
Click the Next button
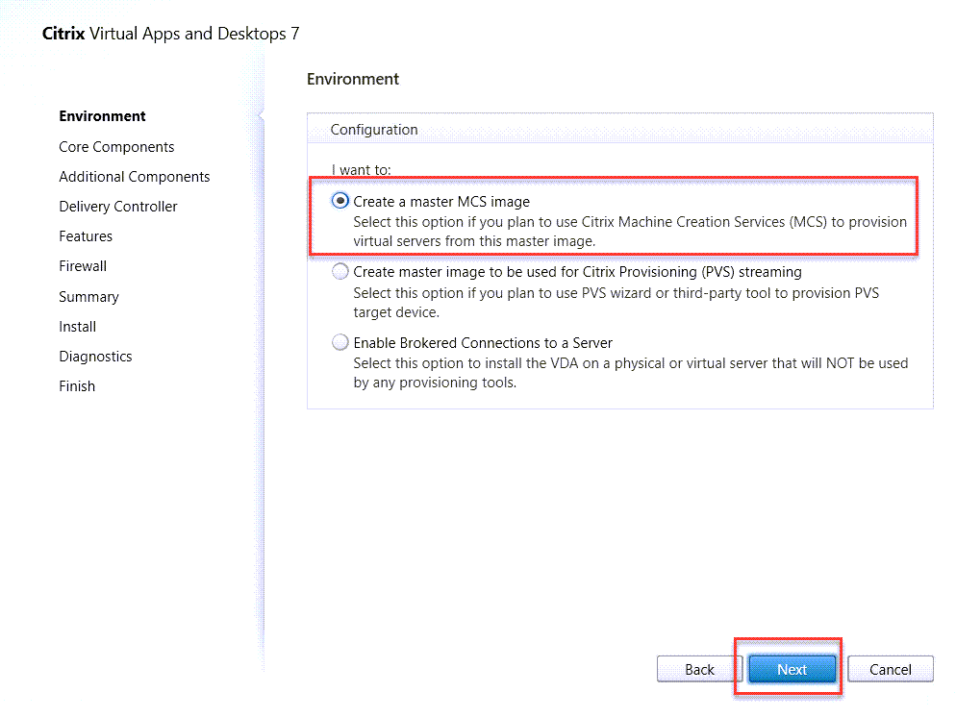(x=792, y=669)
